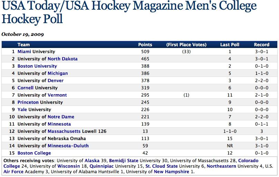Follow the Notre Dame link
Viewport: 279px width, 177px height.
61,117
